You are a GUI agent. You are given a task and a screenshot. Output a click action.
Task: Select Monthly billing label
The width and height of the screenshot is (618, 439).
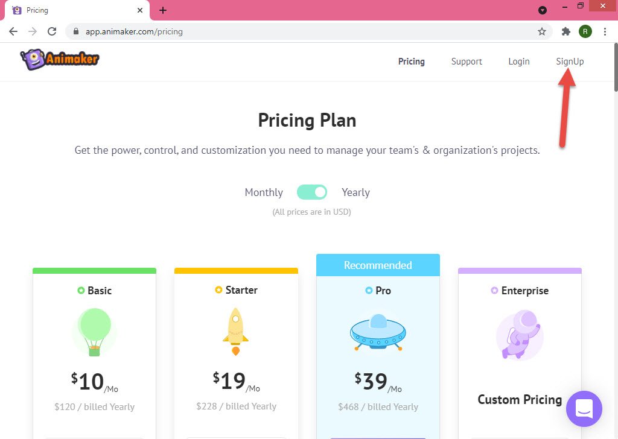tap(264, 192)
